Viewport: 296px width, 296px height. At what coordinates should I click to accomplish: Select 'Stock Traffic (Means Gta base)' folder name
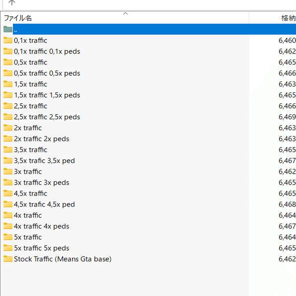coord(63,259)
